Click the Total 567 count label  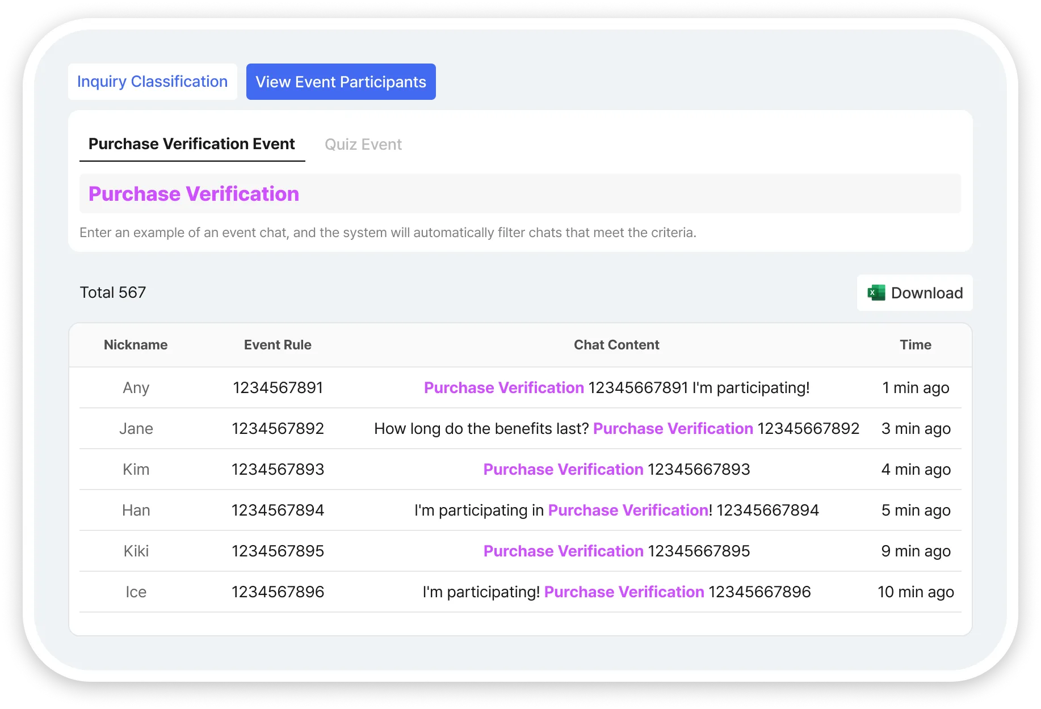coord(113,293)
